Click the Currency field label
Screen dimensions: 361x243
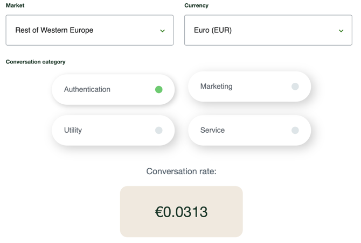196,5
